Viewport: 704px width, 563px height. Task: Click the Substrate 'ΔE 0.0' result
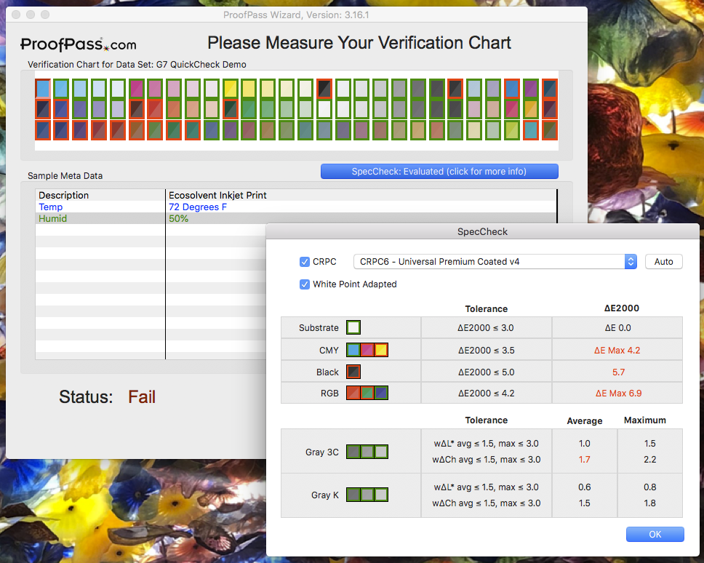click(617, 328)
